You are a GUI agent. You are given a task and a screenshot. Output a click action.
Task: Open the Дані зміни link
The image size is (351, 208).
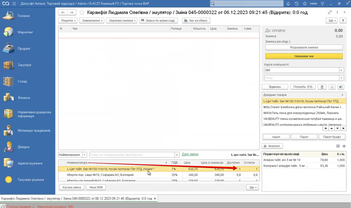(x=190, y=154)
